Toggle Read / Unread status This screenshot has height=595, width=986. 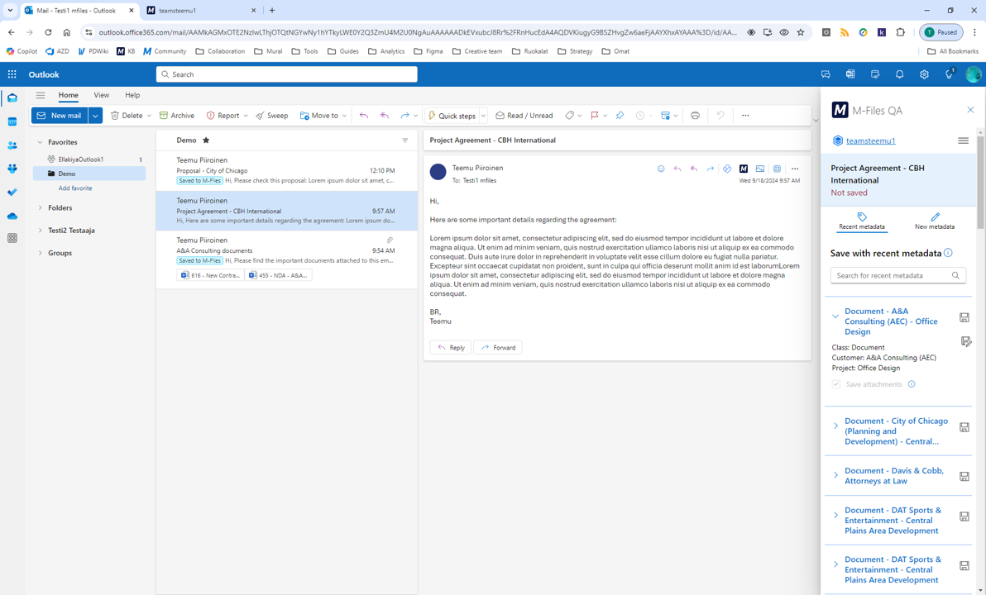(x=524, y=116)
